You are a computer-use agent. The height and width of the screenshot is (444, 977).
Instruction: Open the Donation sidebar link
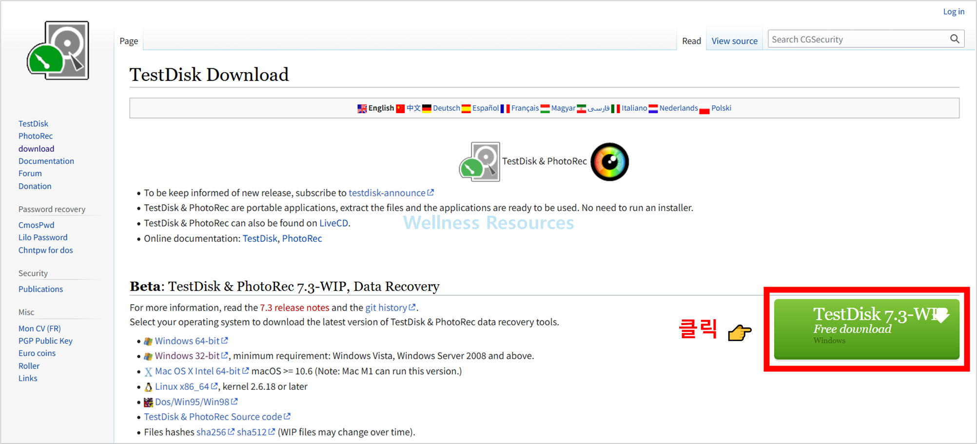[35, 186]
